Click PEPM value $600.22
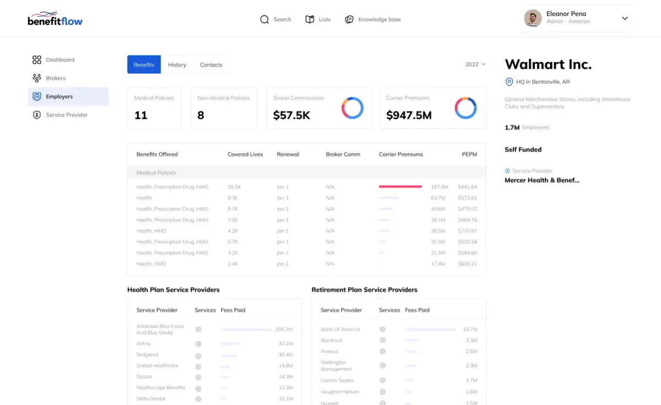Screen dimensions: 661x405 (x=467, y=264)
